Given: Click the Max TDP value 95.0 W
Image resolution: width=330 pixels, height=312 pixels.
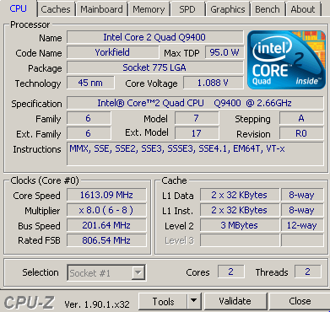Looking at the screenshot, I should (x=225, y=52).
